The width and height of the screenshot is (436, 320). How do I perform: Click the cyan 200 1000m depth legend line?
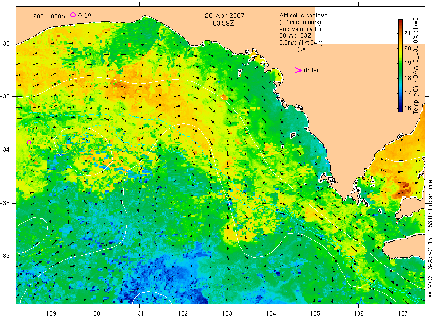click(41, 20)
